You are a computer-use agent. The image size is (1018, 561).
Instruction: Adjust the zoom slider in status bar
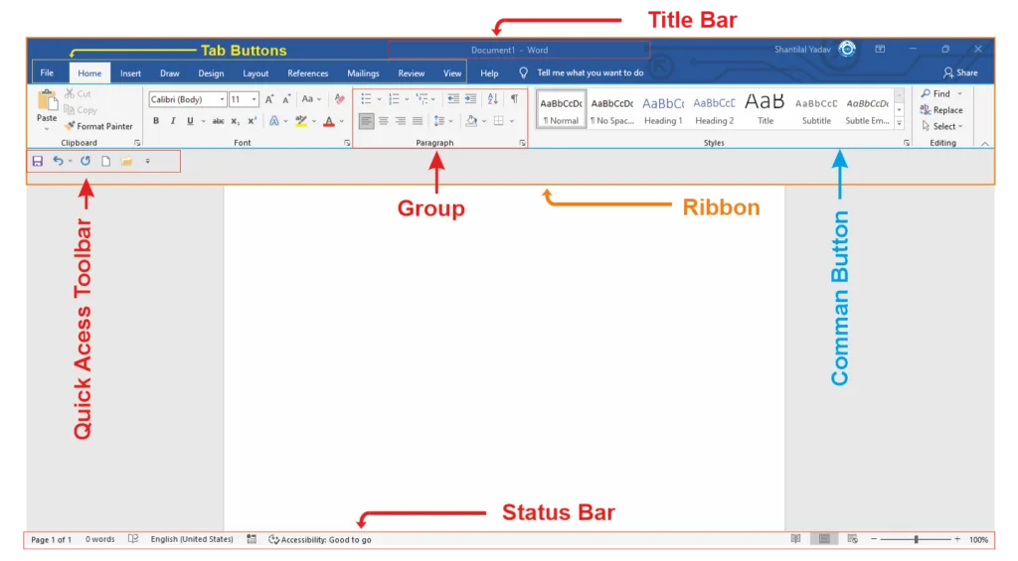click(916, 540)
